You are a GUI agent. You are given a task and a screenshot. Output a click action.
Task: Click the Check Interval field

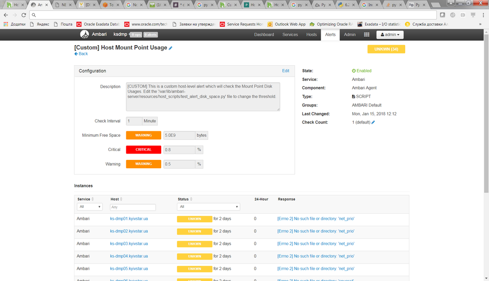point(134,121)
